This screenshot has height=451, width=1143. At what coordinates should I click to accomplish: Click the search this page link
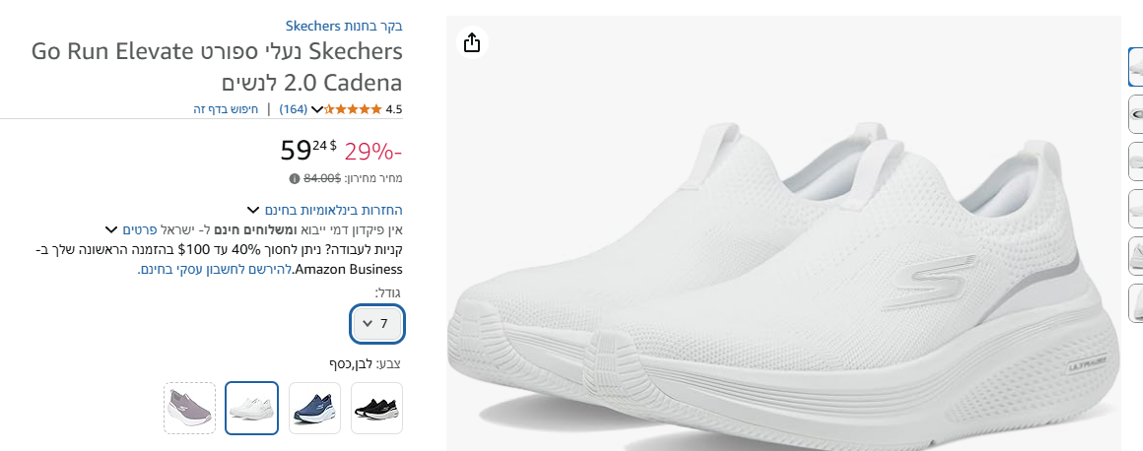coord(226,109)
